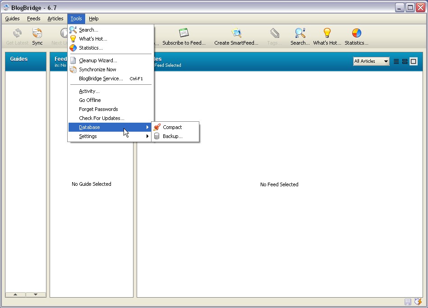Click the Statistics pie chart toolbar icon

click(356, 33)
